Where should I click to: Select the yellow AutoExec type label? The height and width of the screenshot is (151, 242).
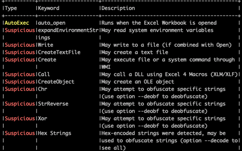click(17, 23)
